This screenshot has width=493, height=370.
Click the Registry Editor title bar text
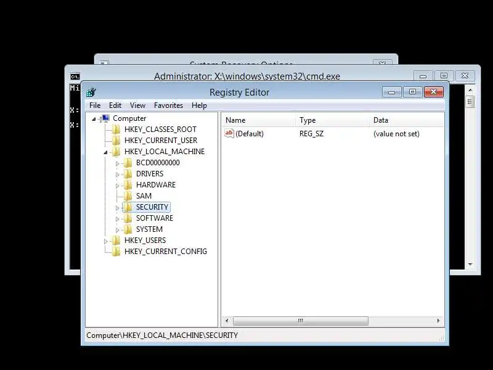click(239, 92)
